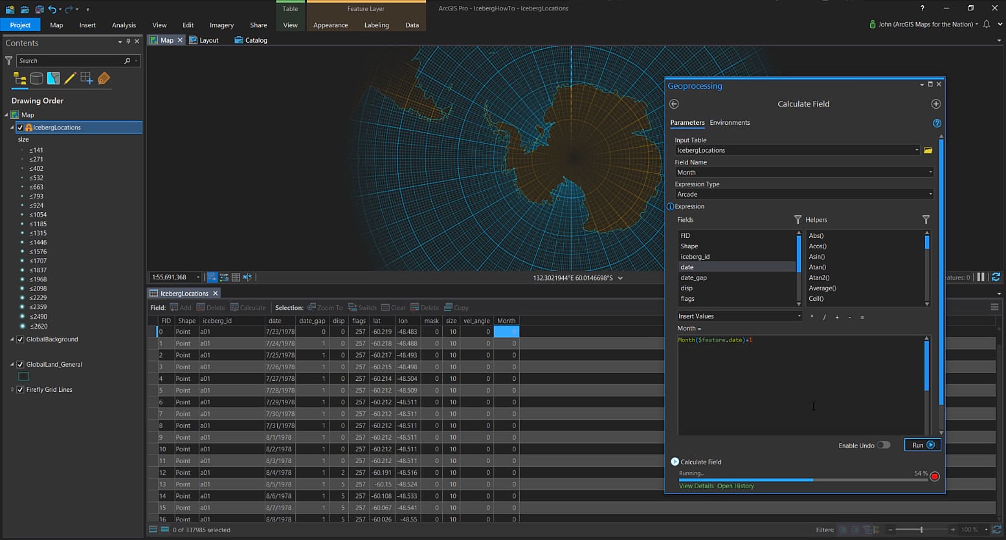
Task: Toggle the Firefly Grid Lines layer checkbox
Action: 20,390
